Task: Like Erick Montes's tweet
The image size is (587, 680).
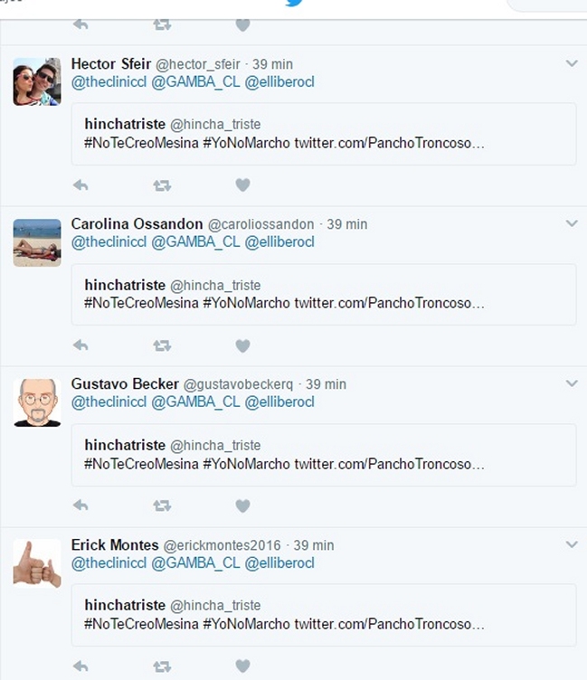Action: click(242, 666)
